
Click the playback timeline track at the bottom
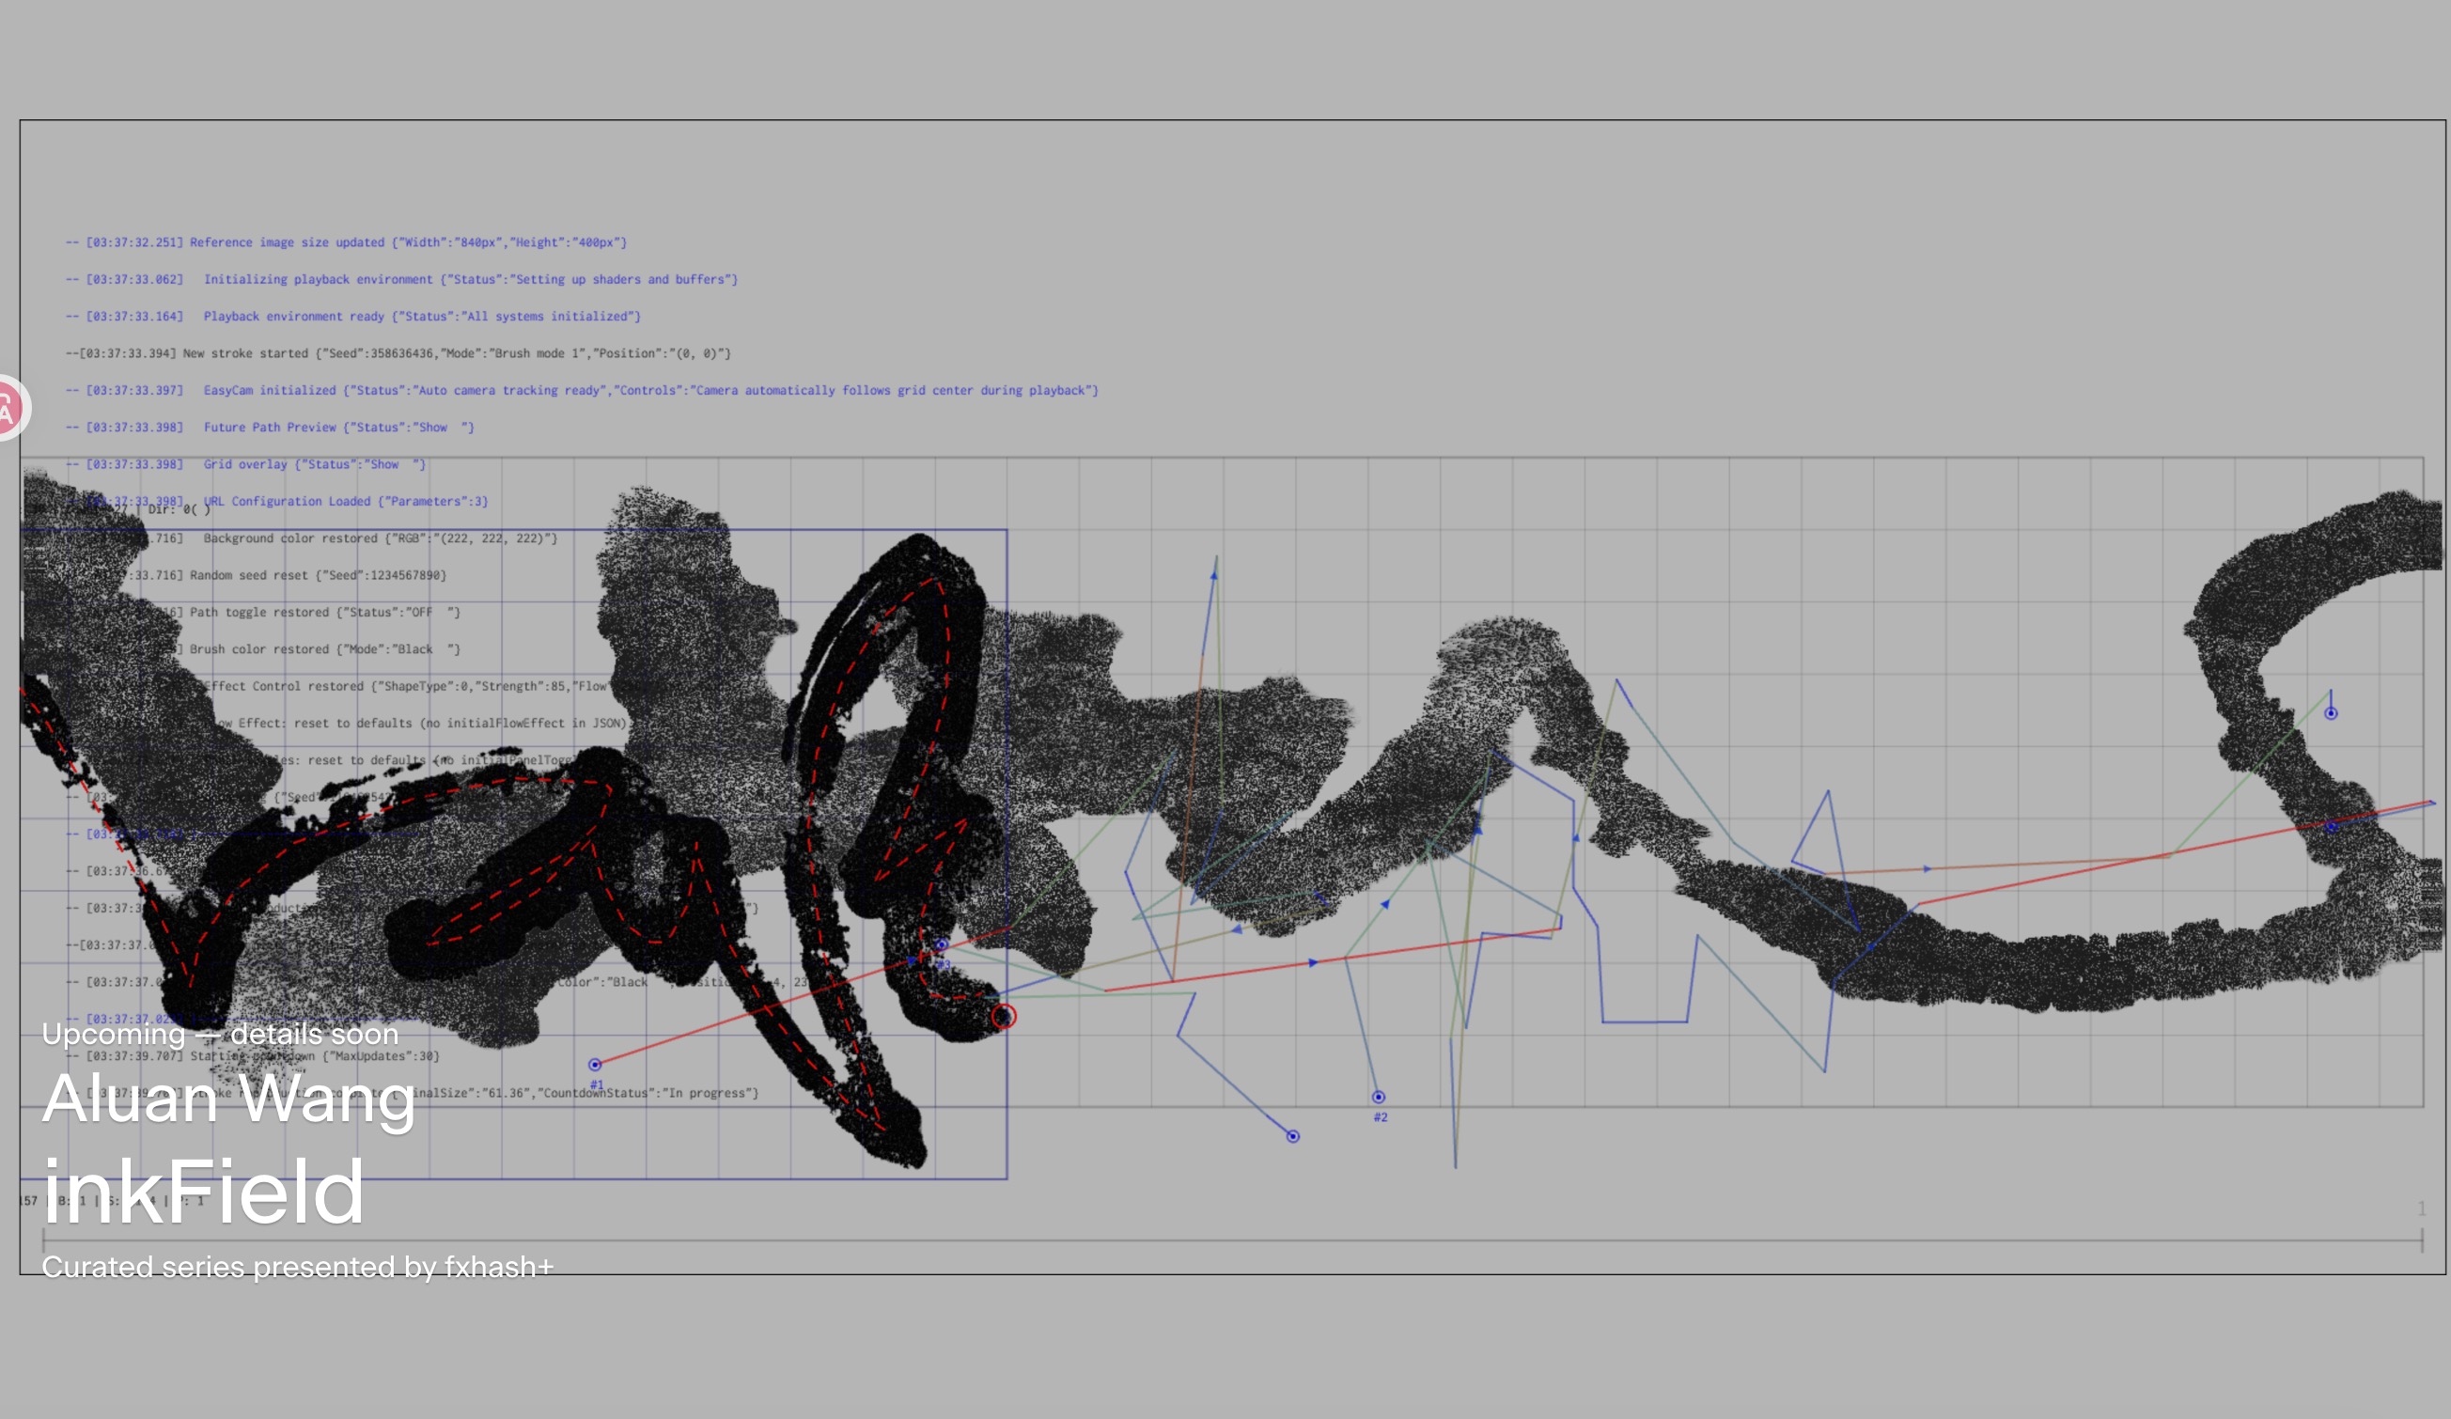1232,1240
